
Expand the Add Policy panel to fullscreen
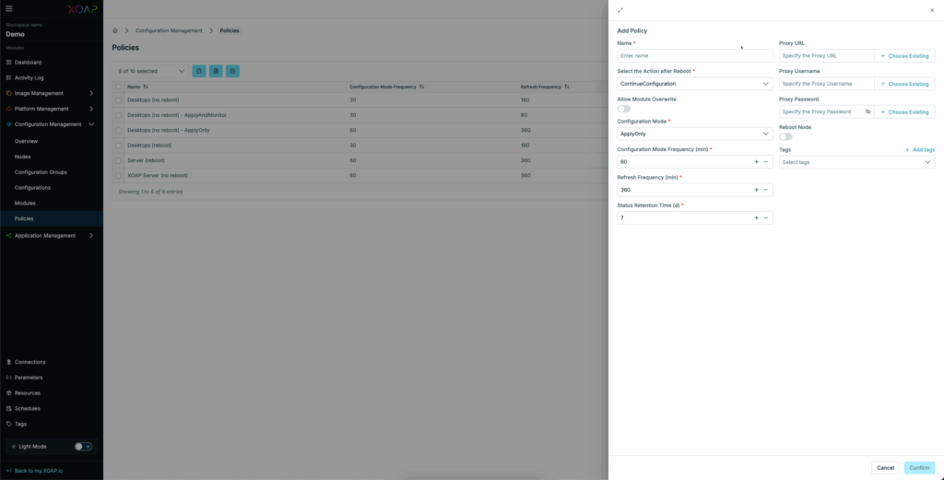tap(620, 10)
